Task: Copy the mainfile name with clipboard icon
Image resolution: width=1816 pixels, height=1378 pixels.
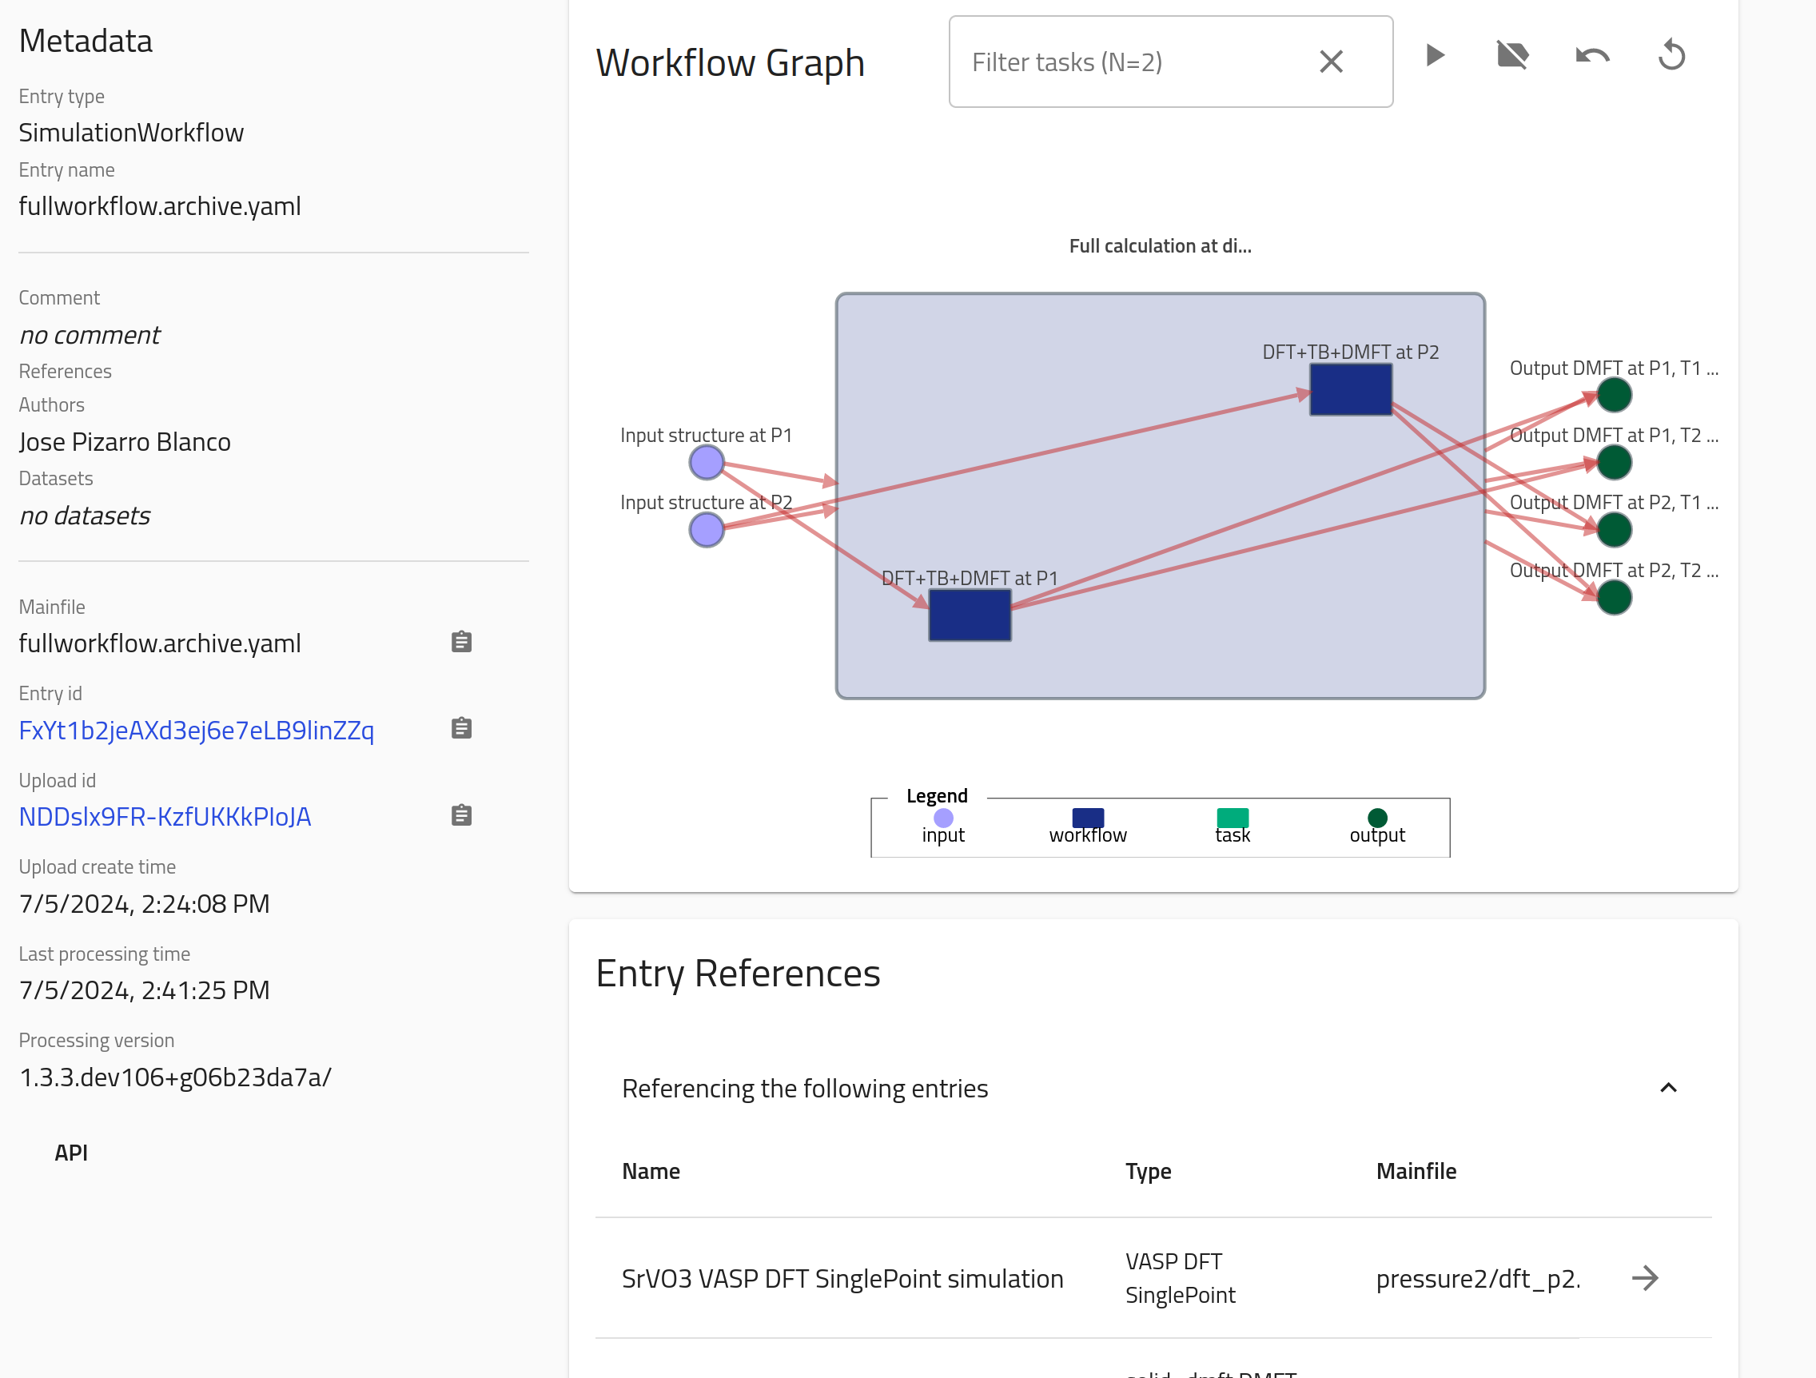Action: coord(461,642)
